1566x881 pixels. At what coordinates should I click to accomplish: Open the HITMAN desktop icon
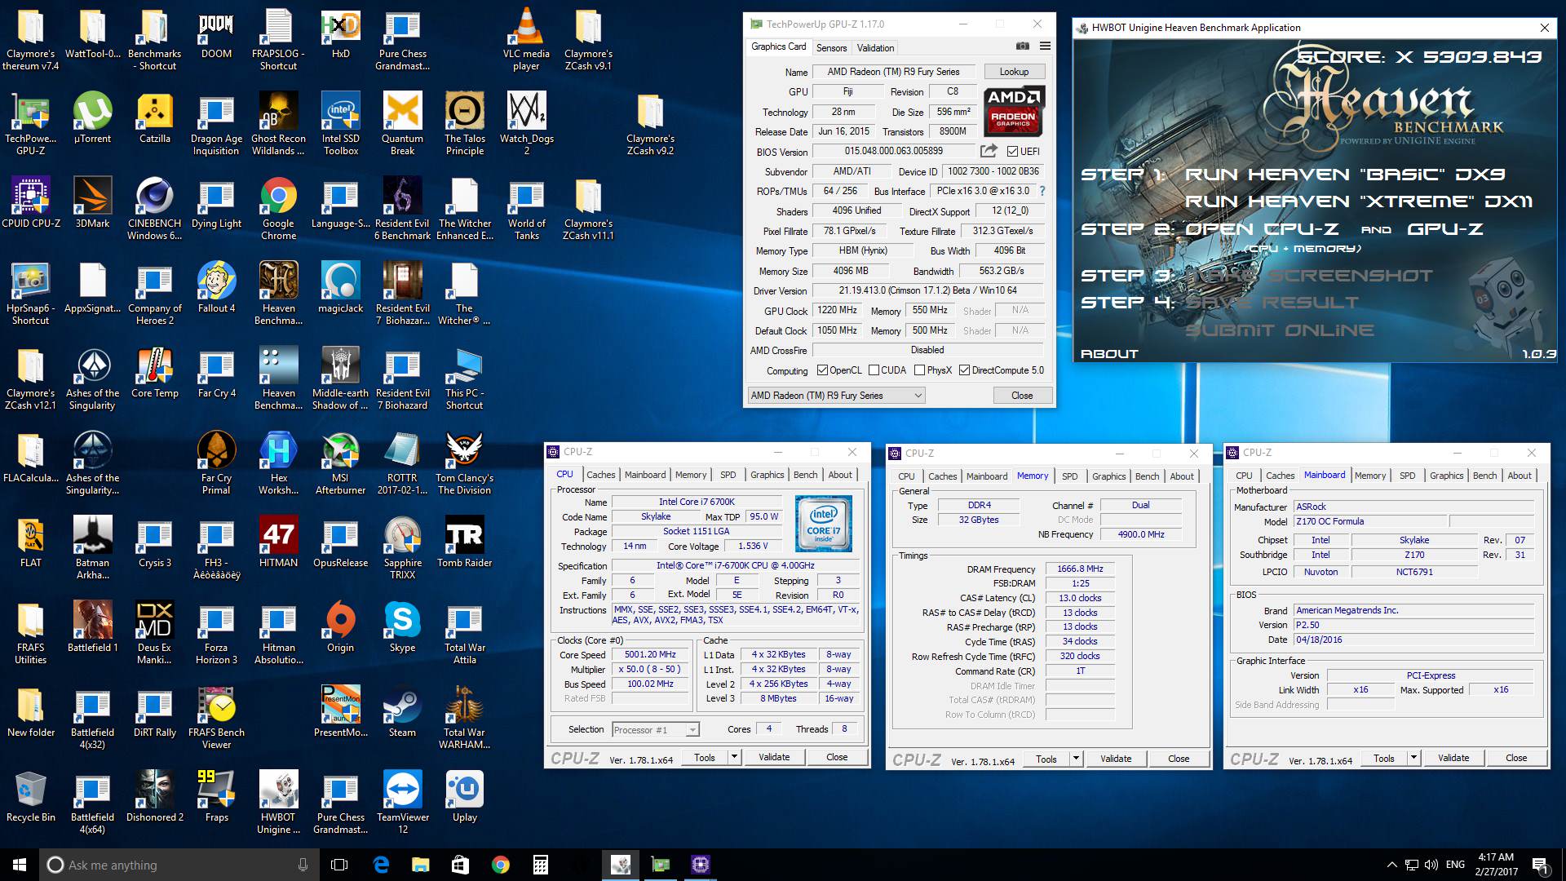coord(278,542)
